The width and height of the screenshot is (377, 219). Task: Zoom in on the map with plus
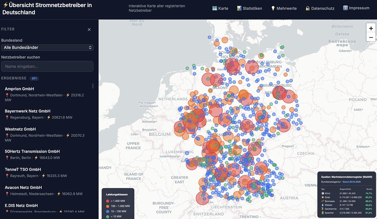371,28
